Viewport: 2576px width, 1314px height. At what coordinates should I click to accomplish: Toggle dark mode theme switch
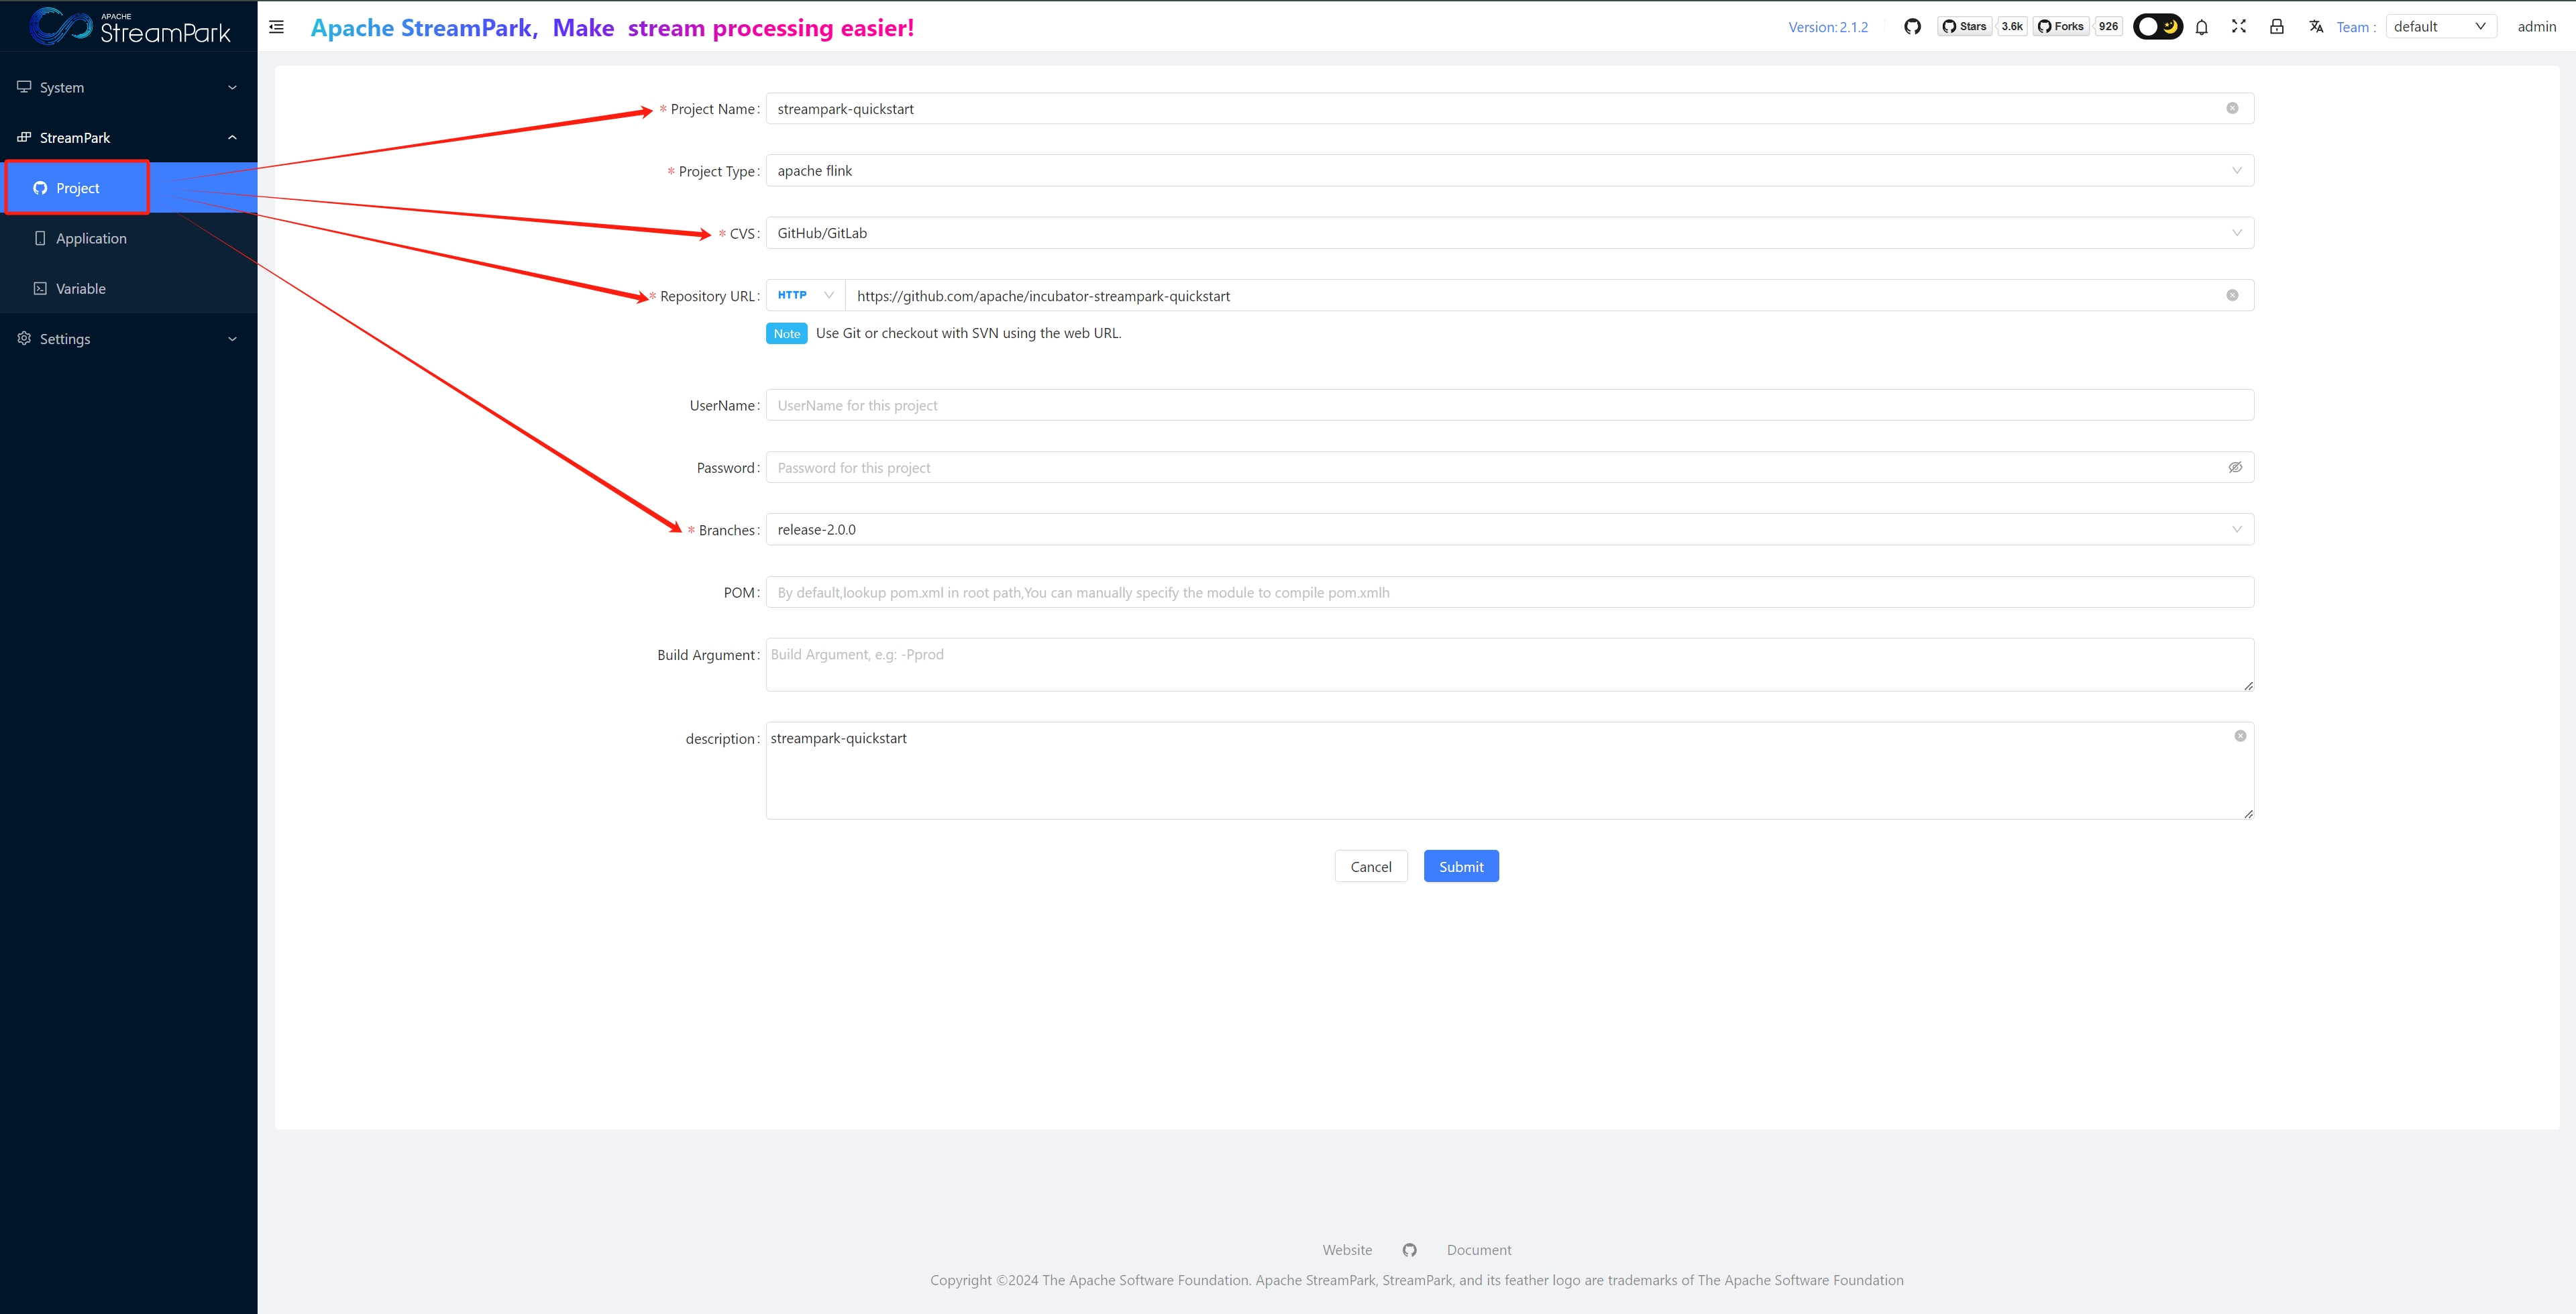pyautogui.click(x=2157, y=27)
